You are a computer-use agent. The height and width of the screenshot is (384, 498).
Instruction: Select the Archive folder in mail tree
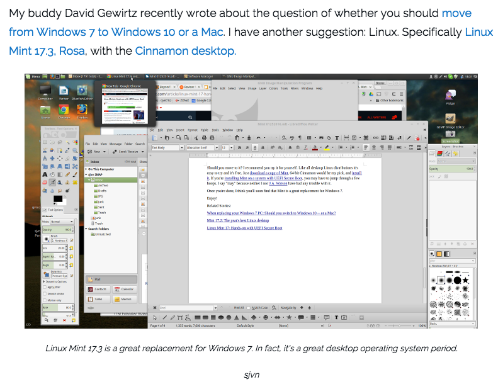(101, 185)
